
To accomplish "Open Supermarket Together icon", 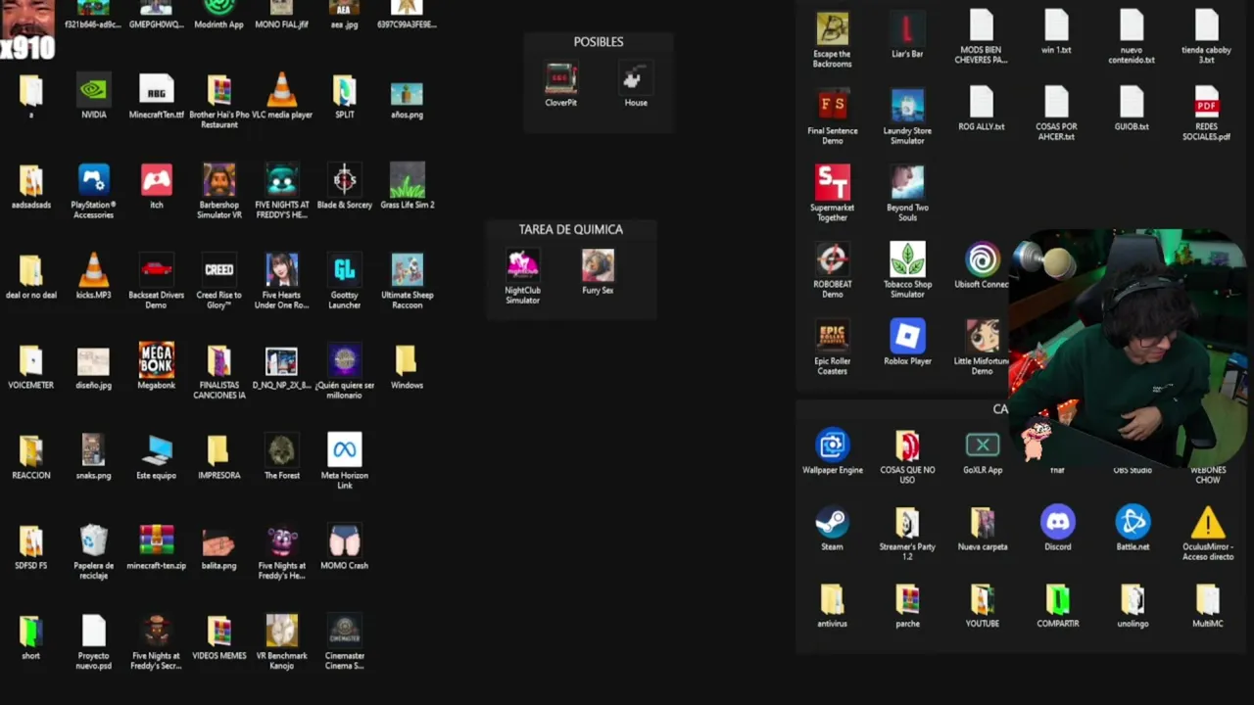I will [x=832, y=181].
